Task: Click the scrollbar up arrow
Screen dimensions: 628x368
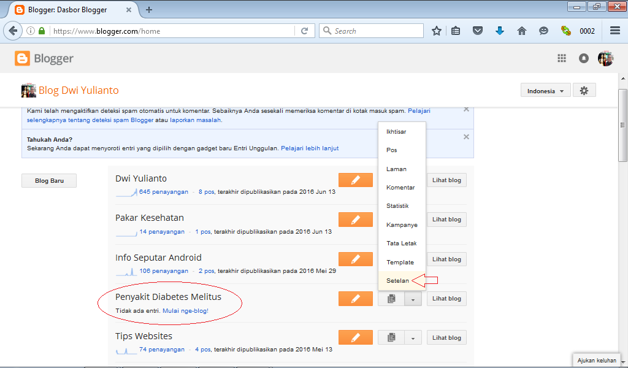Action: click(622, 78)
